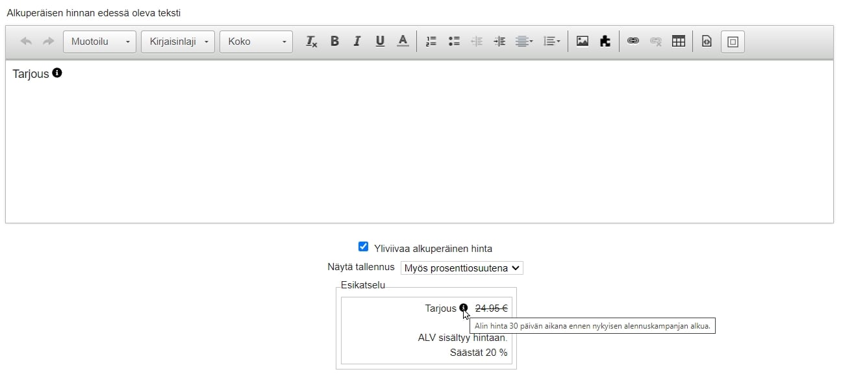Click the Tarjous word in the editor
The image size is (841, 376).
(31, 74)
